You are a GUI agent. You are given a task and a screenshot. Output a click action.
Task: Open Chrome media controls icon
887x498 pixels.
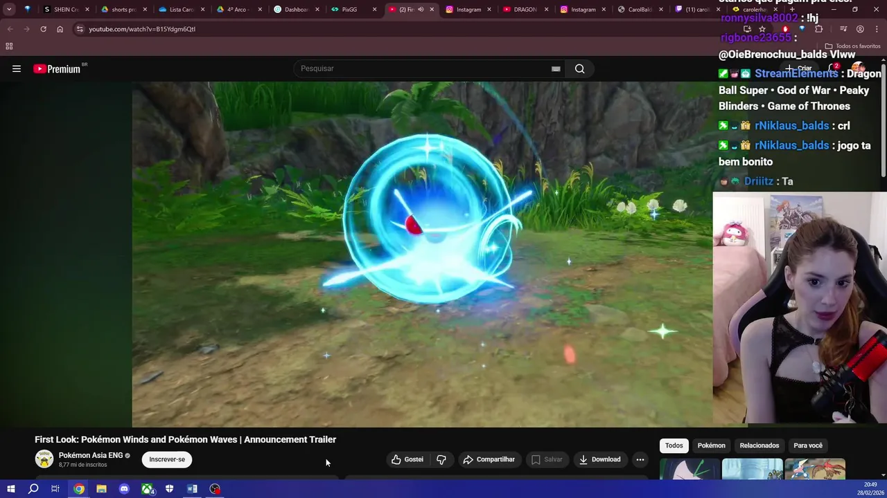[x=843, y=29]
